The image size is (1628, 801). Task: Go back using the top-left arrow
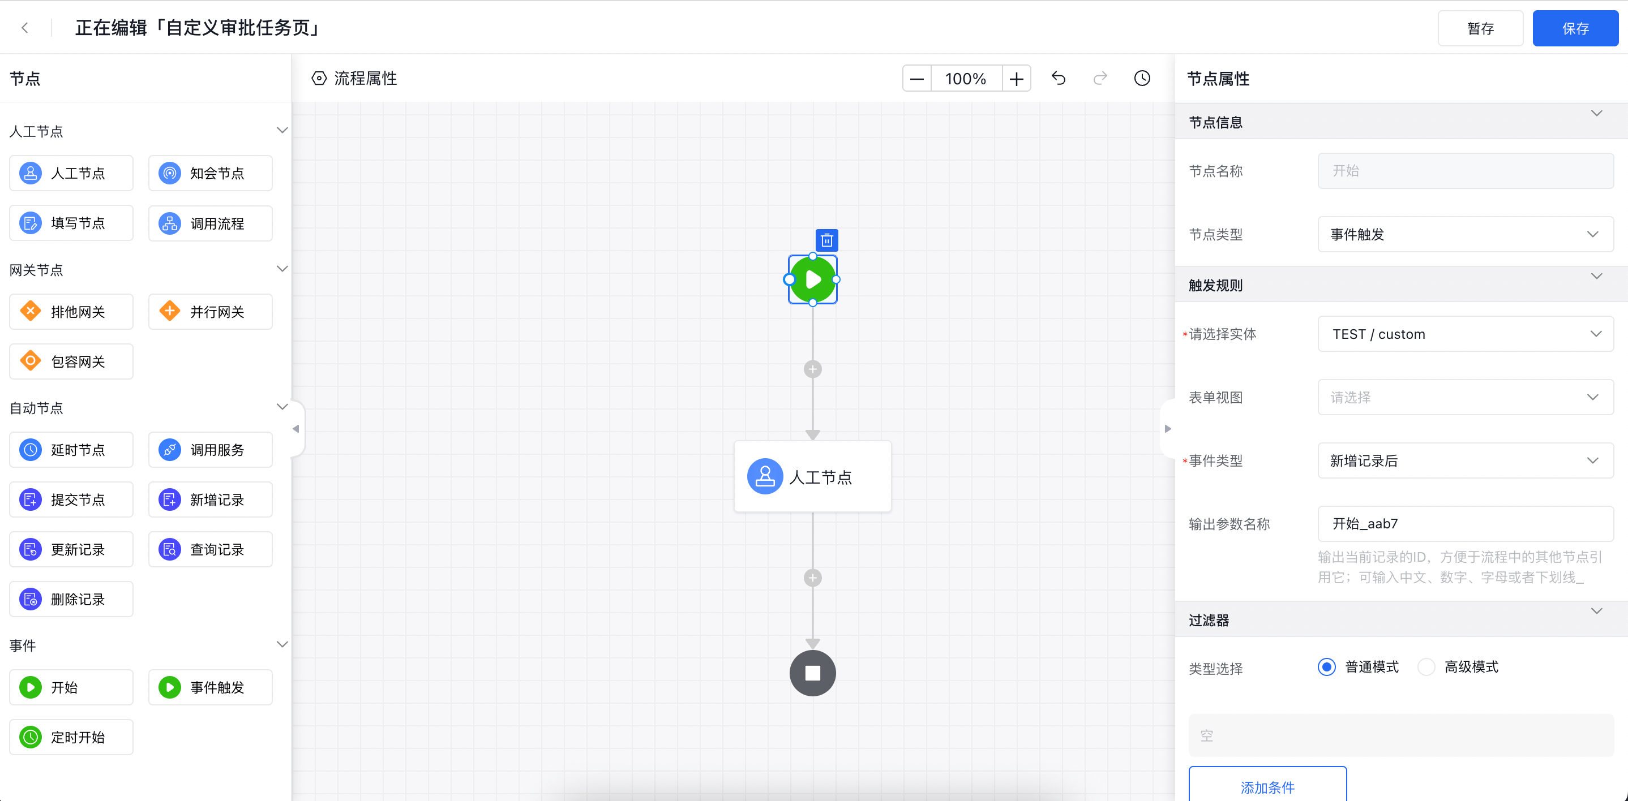(25, 28)
